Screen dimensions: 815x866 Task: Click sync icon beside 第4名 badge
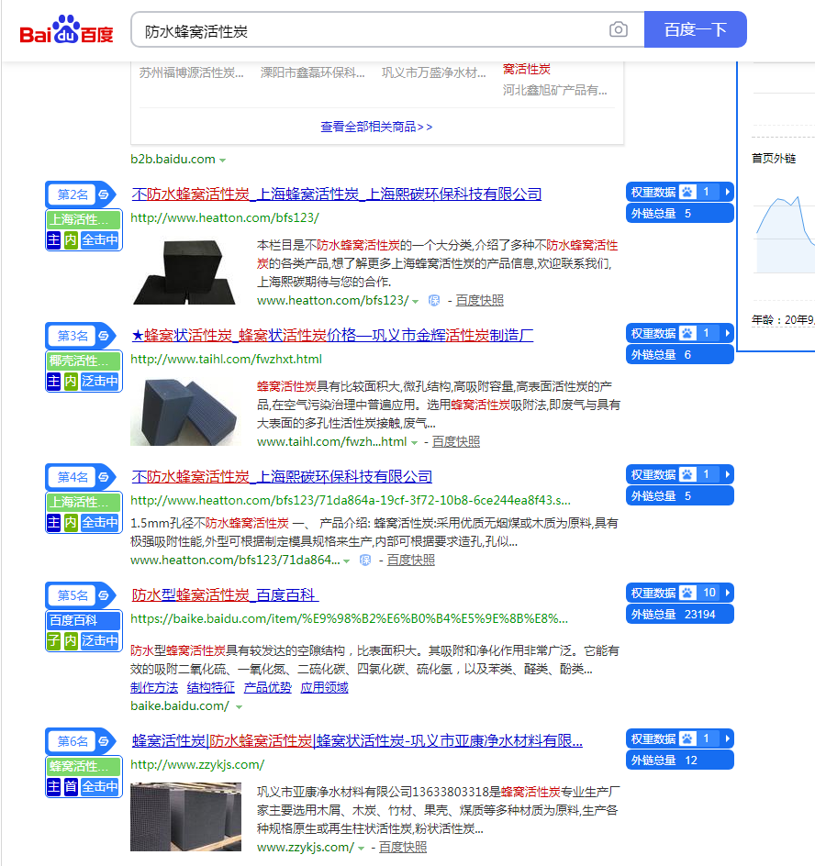click(x=104, y=477)
